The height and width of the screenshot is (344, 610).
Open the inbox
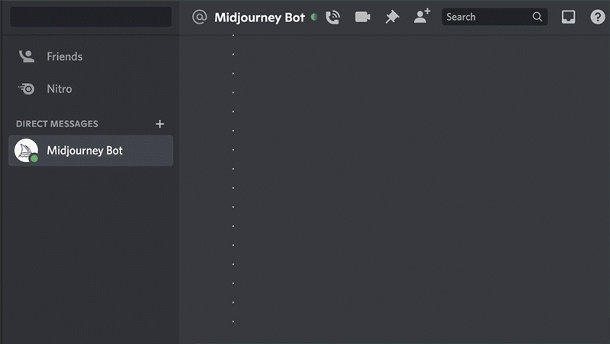[568, 17]
